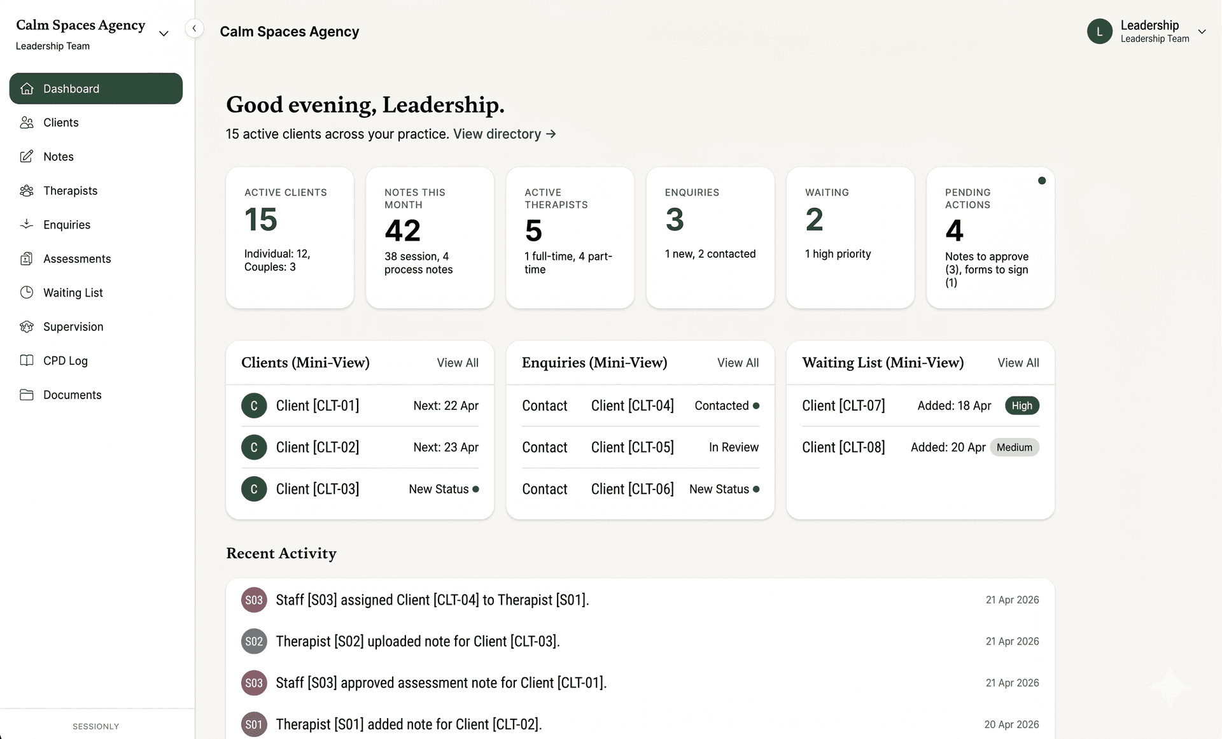Click the Medium priority badge for CLT-08
This screenshot has height=739, width=1222.
(x=1015, y=447)
